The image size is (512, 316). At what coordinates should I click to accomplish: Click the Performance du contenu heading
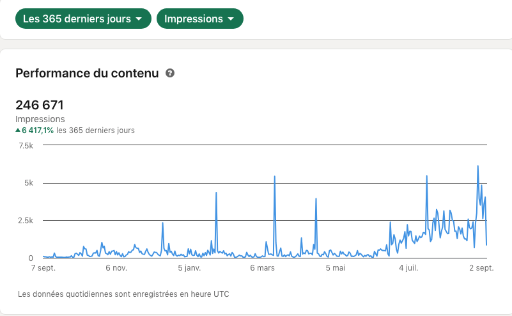point(87,74)
